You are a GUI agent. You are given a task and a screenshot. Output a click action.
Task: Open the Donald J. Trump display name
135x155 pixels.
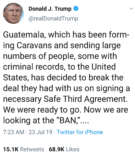tap(50, 9)
